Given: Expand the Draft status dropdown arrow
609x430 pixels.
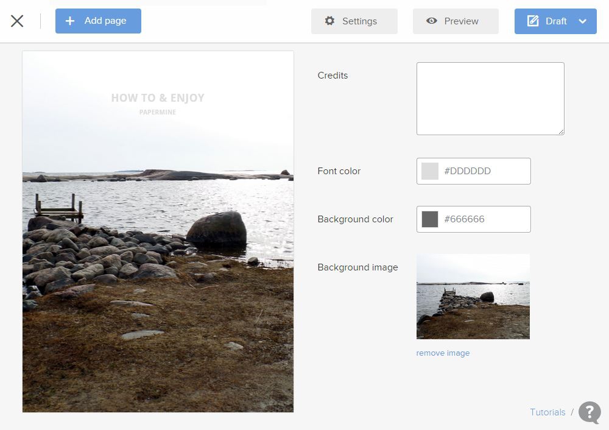Looking at the screenshot, I should point(582,21).
